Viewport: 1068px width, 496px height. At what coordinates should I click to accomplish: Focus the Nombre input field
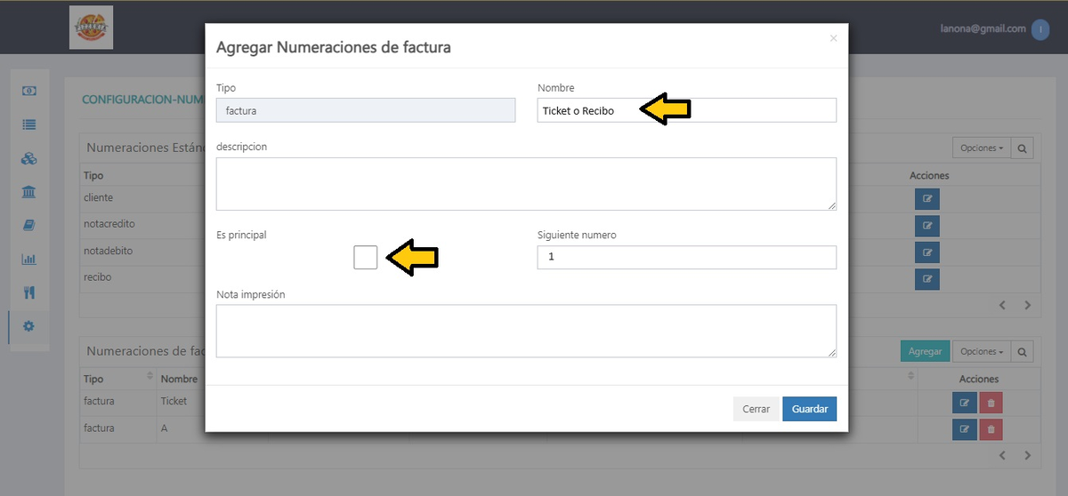(x=686, y=110)
